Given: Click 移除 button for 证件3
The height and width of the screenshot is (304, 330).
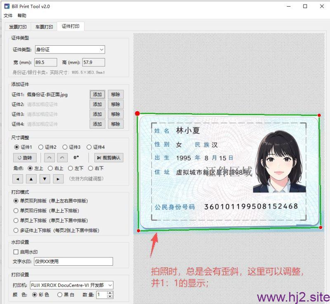Looking at the screenshot, I should [115, 114].
